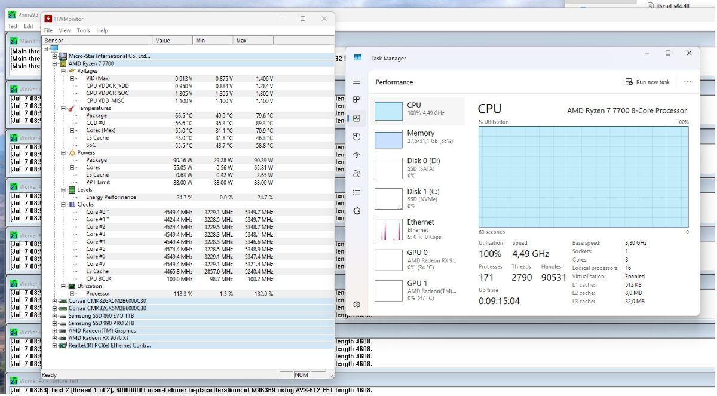This screenshot has width=717, height=396.
Task: Click the Min column header
Action: [213, 41]
